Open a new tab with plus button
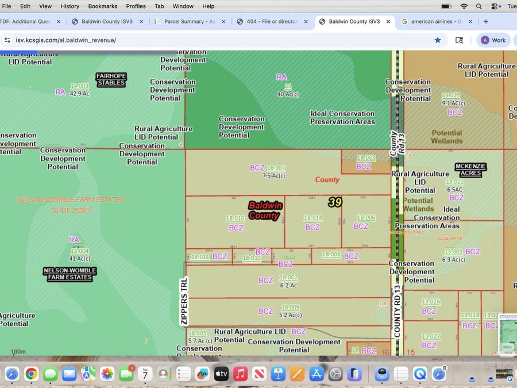Screen dimensions: 517x388 (x=486, y=22)
